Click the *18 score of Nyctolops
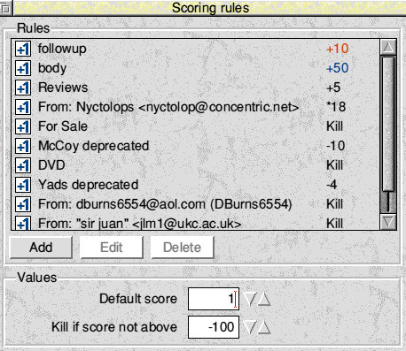406x351 pixels. tap(336, 107)
